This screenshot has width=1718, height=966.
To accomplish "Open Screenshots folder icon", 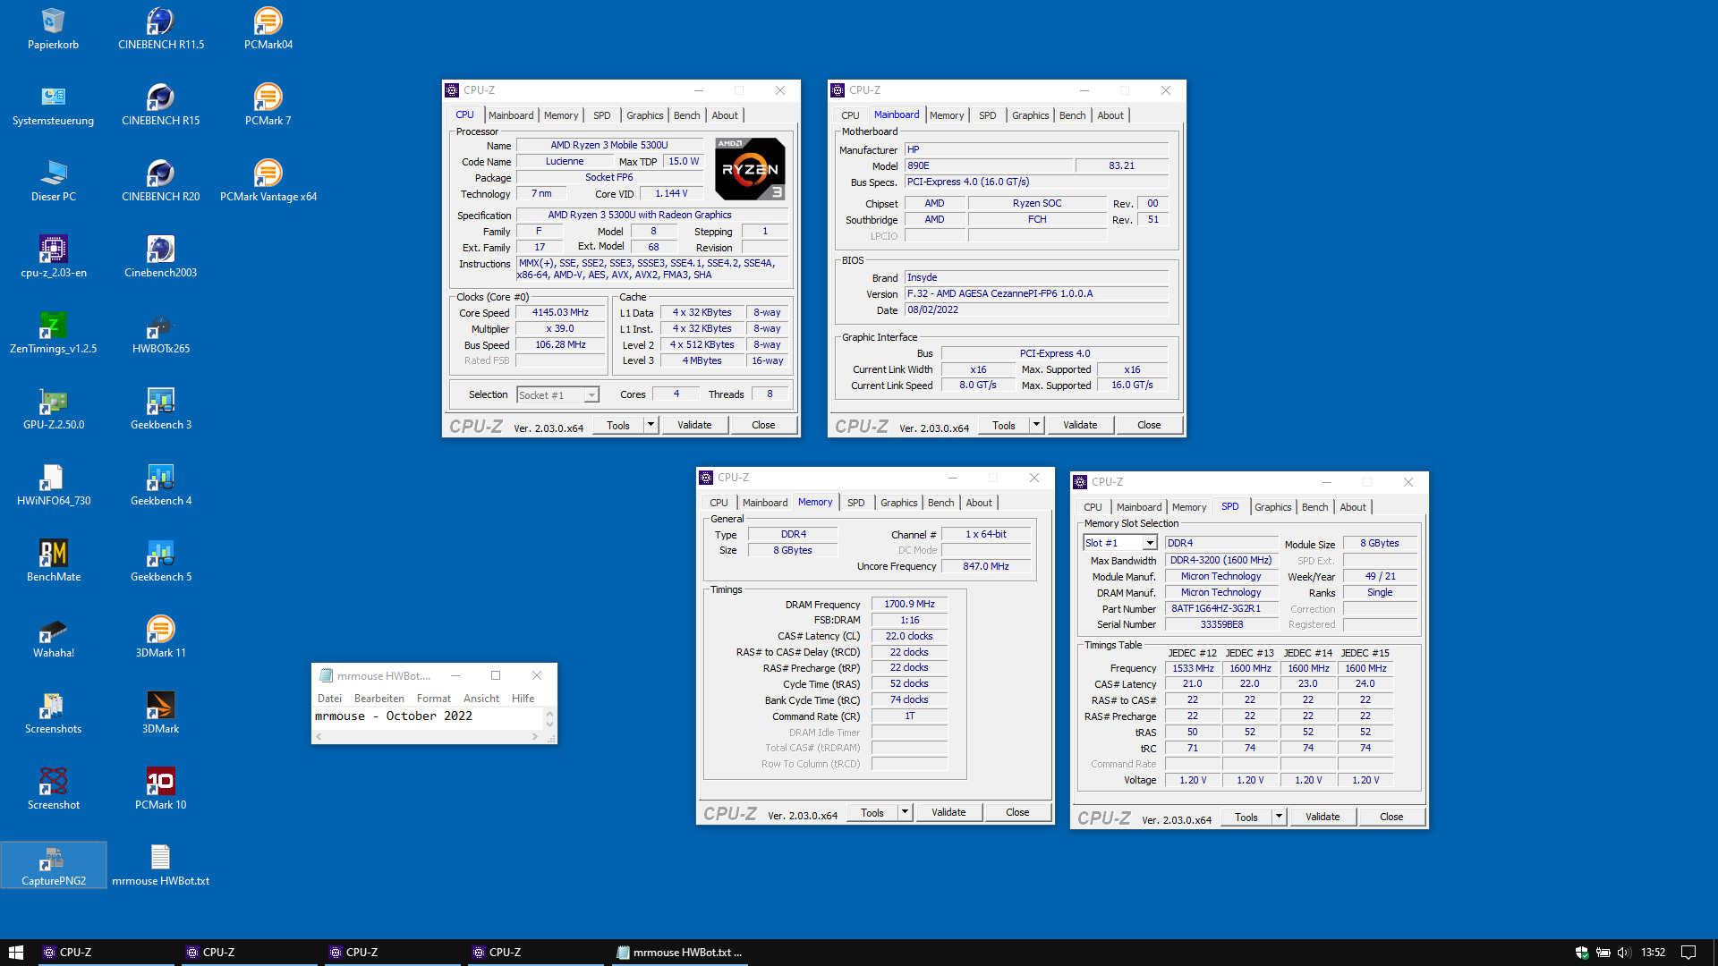I will point(53,713).
